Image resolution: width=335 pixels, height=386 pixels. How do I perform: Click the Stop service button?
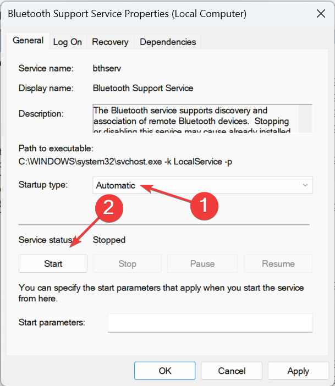[127, 263]
